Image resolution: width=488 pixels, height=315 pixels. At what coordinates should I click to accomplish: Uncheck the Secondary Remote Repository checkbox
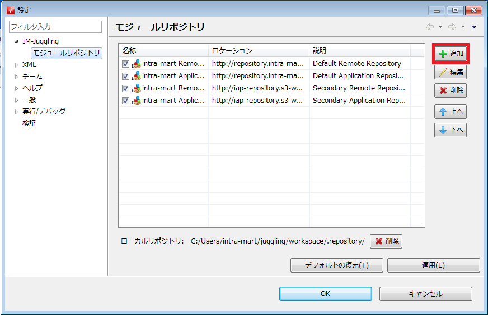pos(125,89)
